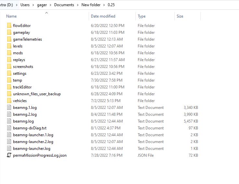The width and height of the screenshot is (239, 184).
Task: Click the beamng.1.log file icon
Action: coord(9,107)
